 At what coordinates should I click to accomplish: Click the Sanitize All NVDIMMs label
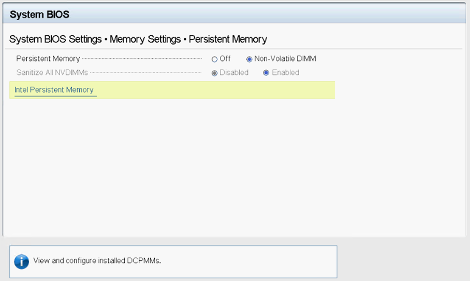[52, 72]
